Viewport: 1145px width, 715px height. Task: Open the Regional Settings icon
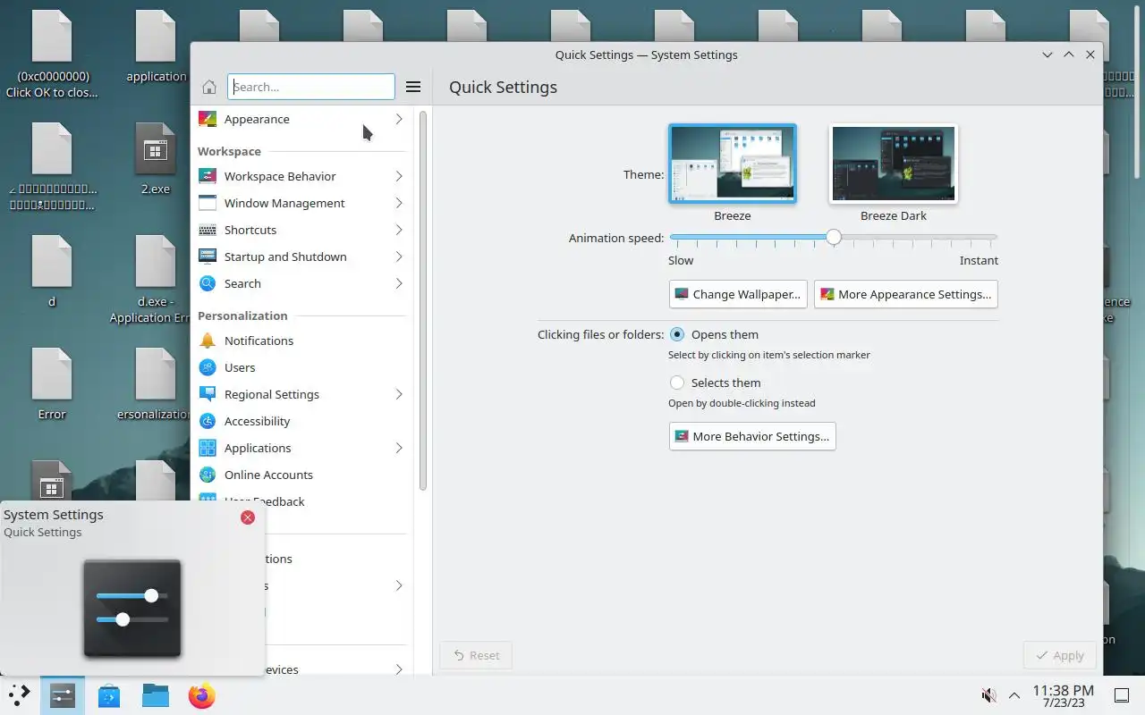pyautogui.click(x=208, y=394)
